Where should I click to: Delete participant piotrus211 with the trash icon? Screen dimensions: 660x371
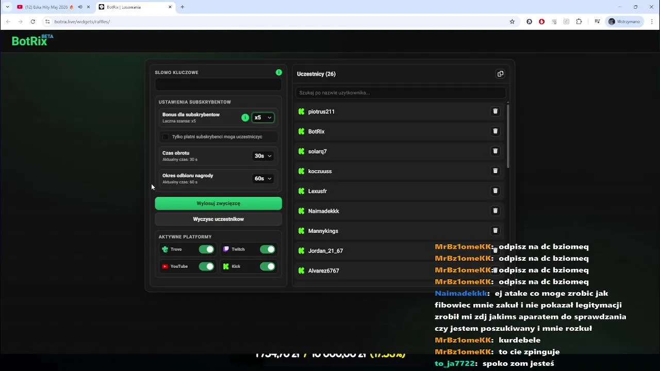[495, 111]
